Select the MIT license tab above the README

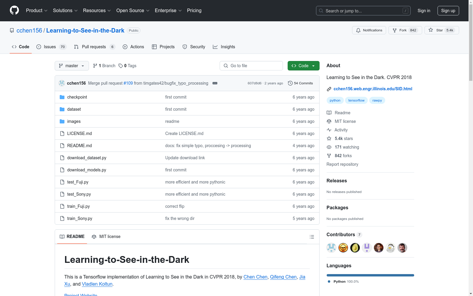pos(106,237)
